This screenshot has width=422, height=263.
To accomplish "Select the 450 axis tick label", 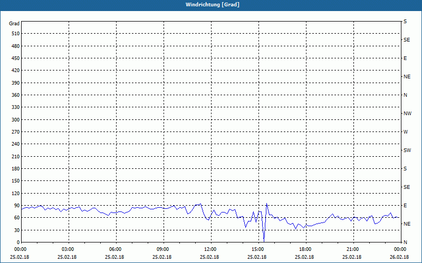I will (16, 58).
